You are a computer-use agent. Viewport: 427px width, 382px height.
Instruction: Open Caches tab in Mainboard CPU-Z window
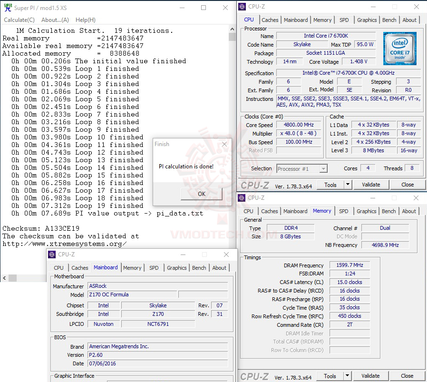click(79, 268)
